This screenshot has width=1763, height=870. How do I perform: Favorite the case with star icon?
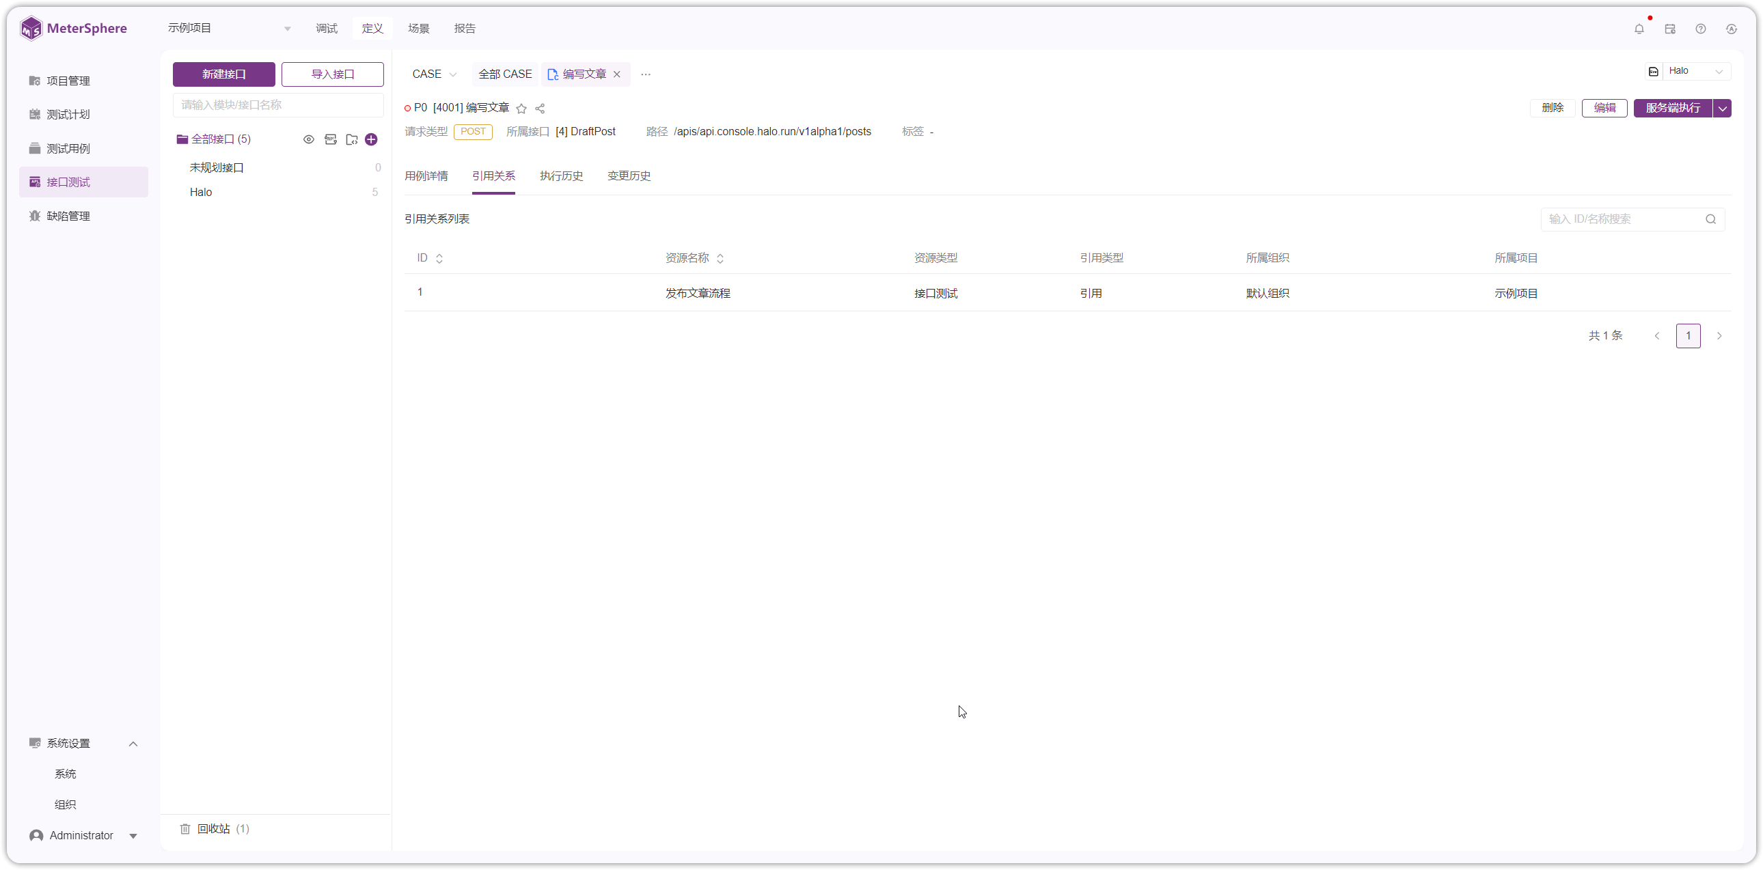click(x=521, y=108)
